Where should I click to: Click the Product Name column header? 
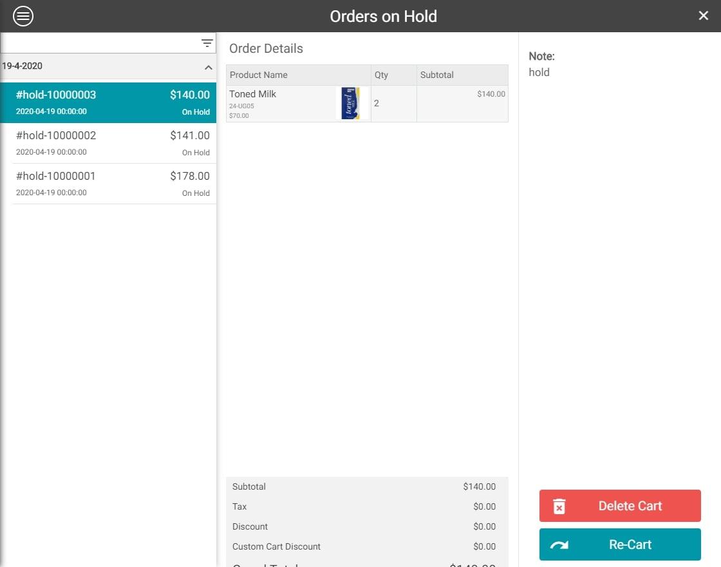pos(259,75)
